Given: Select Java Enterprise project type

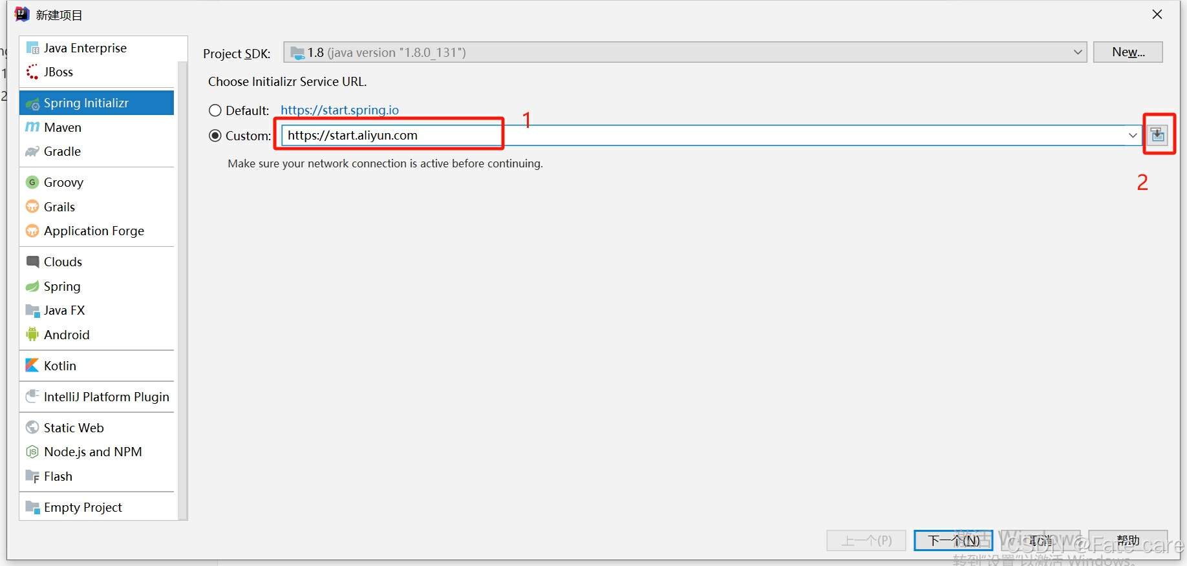Looking at the screenshot, I should 97,48.
